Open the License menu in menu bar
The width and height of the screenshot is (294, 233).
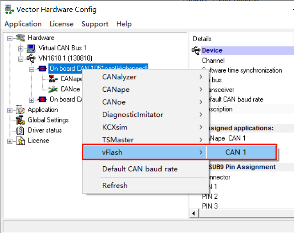click(x=62, y=24)
